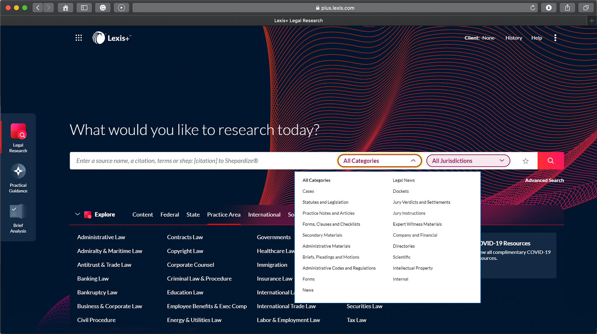Open Energy & Utilities Law link
Screen dimensions: 597x334
pos(194,320)
